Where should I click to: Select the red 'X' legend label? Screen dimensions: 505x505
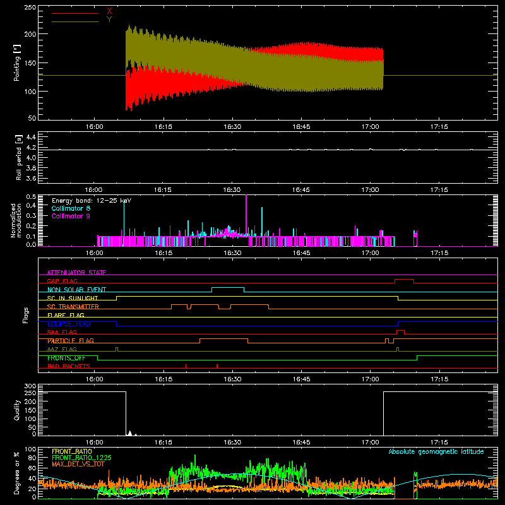tap(109, 11)
